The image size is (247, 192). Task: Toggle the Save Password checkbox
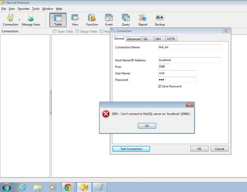click(x=160, y=86)
